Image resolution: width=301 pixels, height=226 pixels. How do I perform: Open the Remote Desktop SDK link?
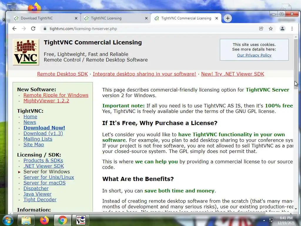tap(62, 74)
